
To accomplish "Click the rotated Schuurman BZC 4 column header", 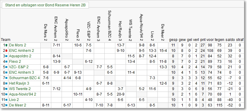I will 110,26.
